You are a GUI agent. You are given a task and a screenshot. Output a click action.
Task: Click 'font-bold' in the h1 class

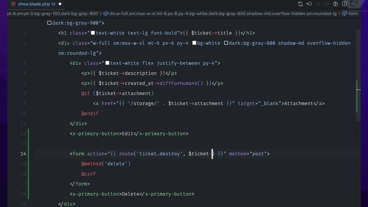163,33
